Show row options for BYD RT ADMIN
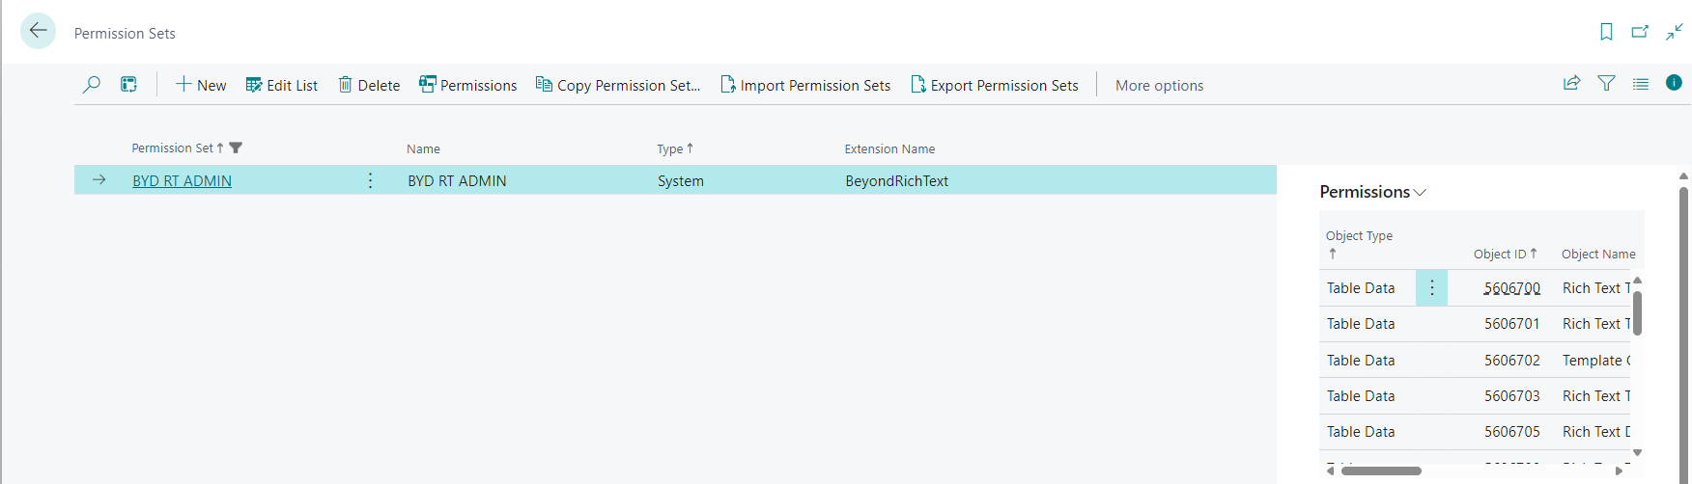This screenshot has width=1692, height=484. point(370,181)
